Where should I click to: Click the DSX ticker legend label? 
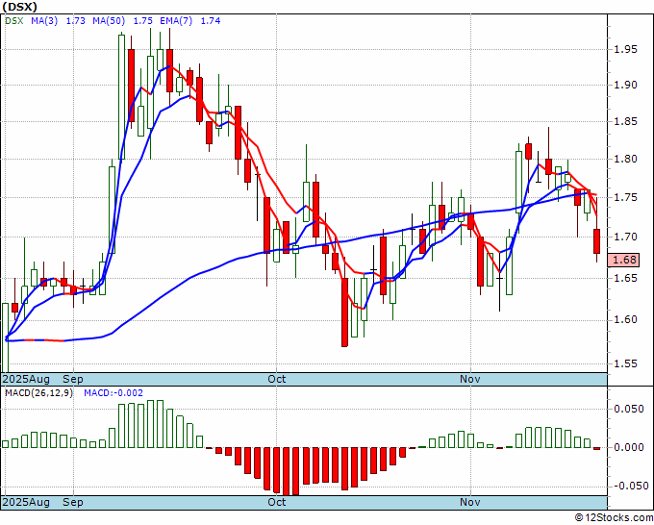14,20
